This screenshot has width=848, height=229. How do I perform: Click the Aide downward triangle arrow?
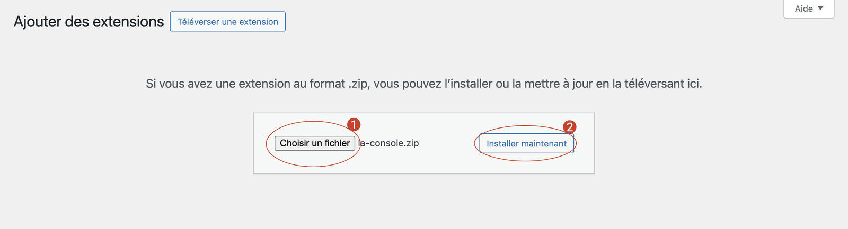(820, 8)
